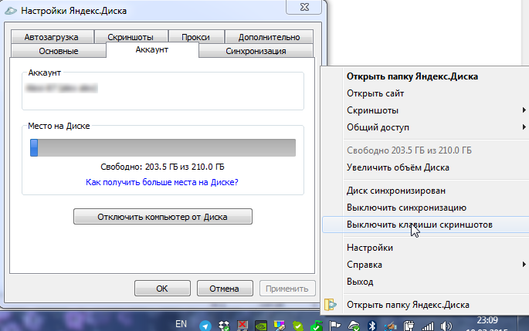The image size is (529, 331).
Task: Choose the Справка menu entry
Action: (x=426, y=265)
